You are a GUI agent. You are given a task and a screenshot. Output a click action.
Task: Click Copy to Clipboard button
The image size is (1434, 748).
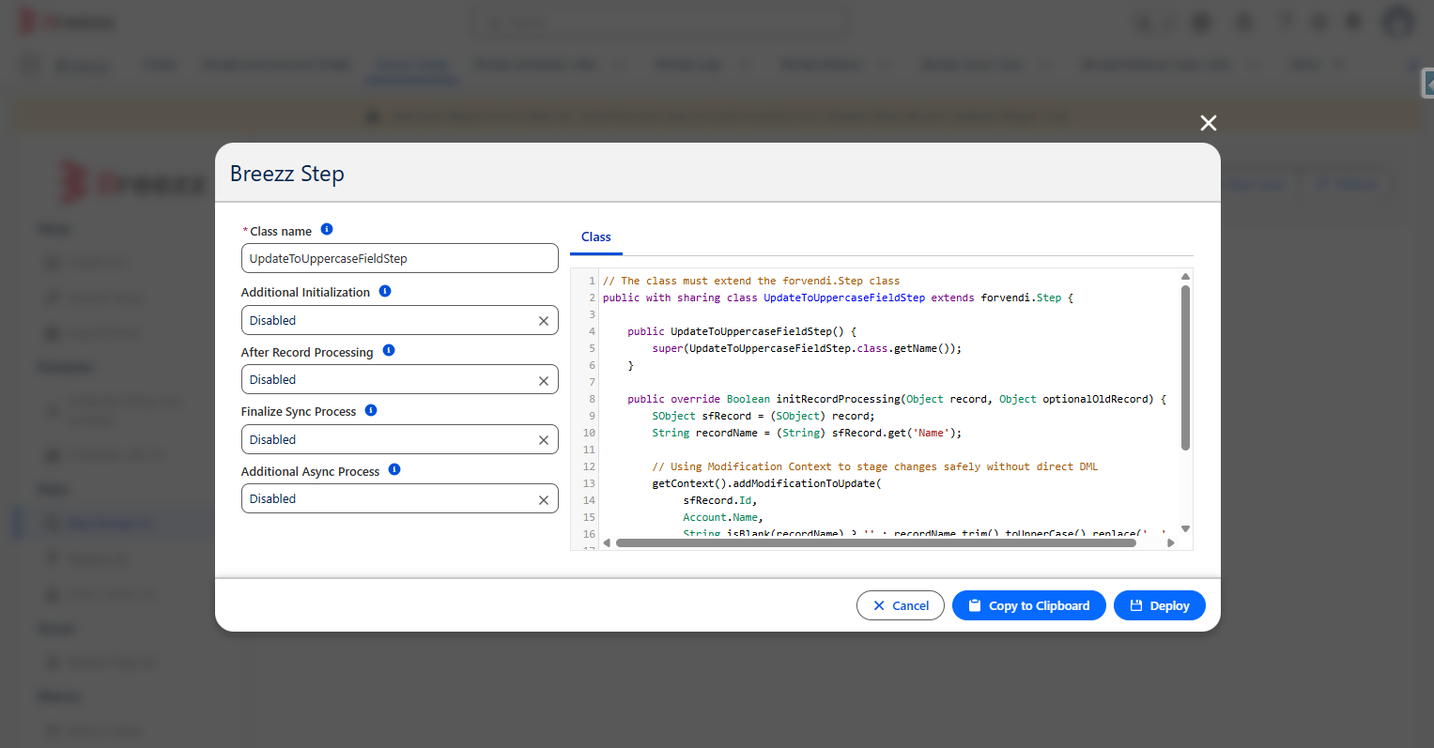(1029, 605)
